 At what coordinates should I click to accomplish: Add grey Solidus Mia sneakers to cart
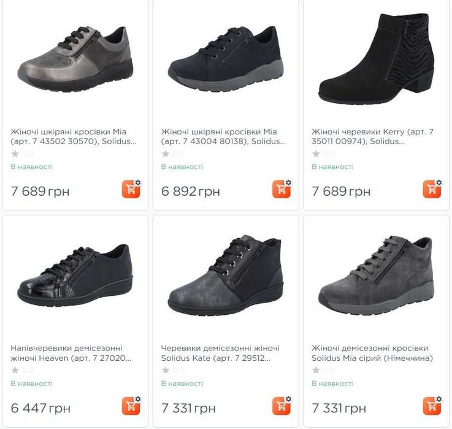(432, 406)
